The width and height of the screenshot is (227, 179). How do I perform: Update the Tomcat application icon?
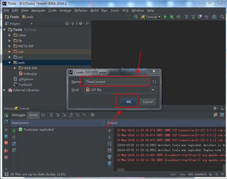click(6, 122)
